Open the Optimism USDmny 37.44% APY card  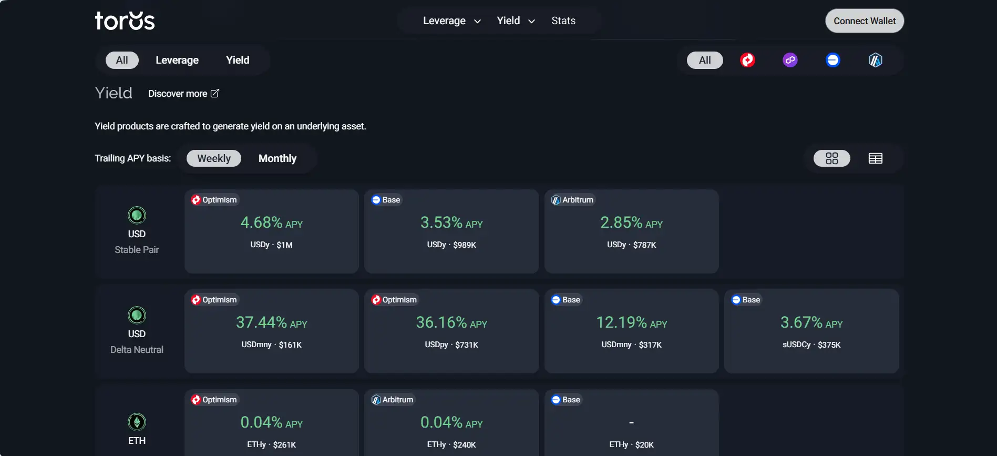pyautogui.click(x=272, y=331)
